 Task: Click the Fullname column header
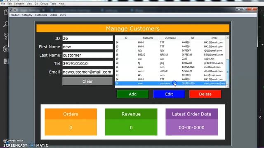point(148,38)
